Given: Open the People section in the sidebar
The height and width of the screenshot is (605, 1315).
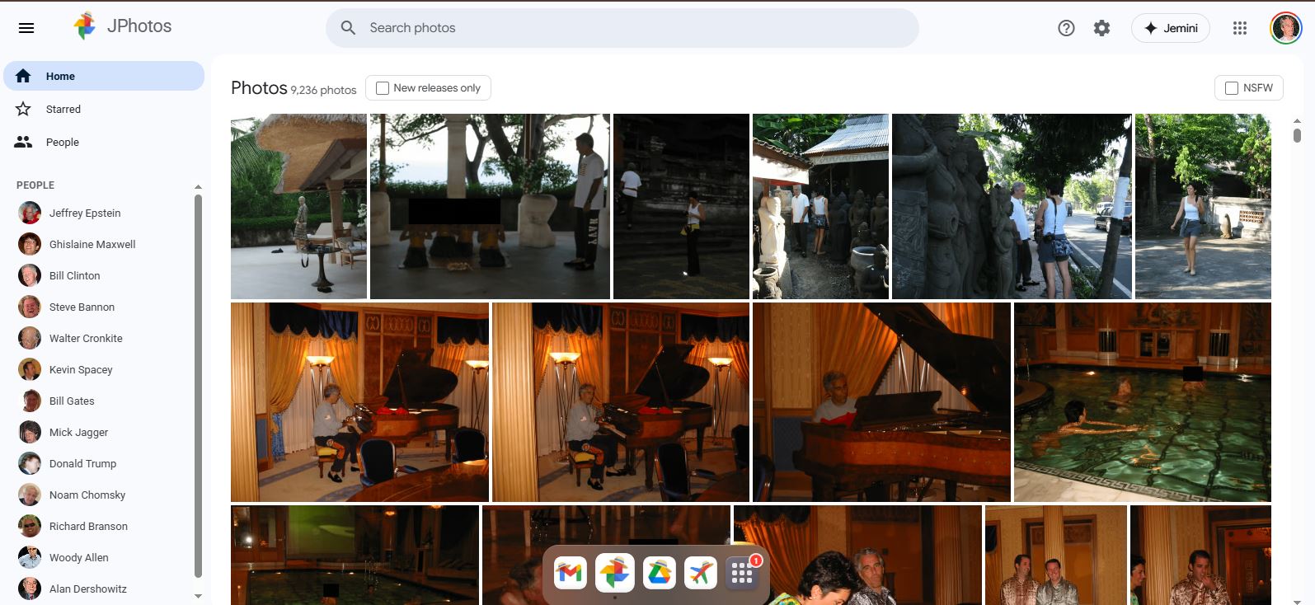Looking at the screenshot, I should pyautogui.click(x=104, y=142).
